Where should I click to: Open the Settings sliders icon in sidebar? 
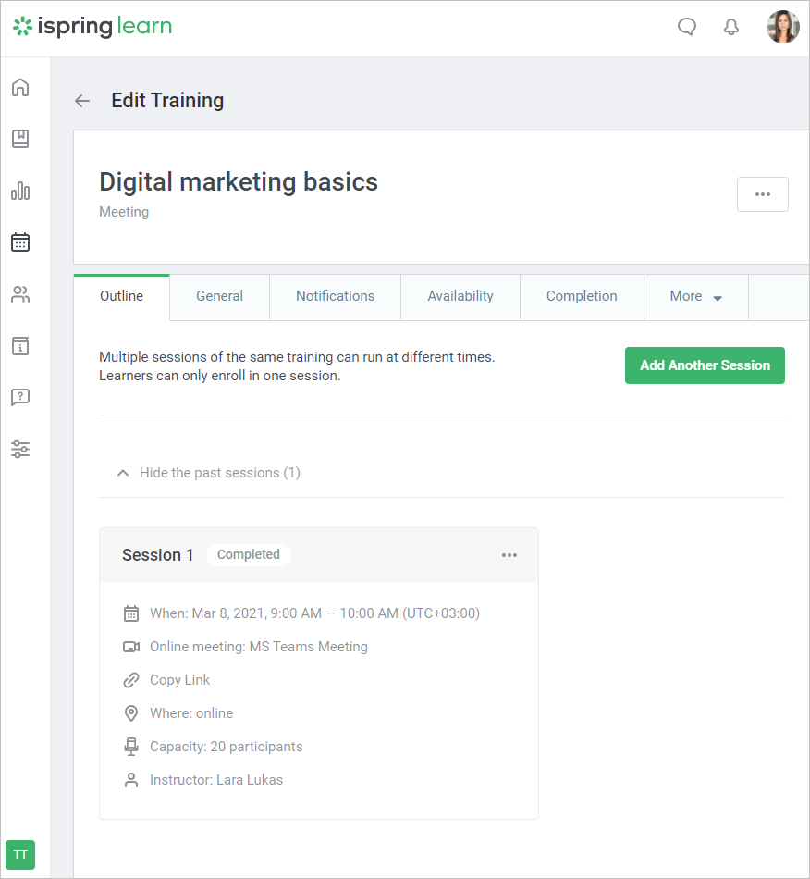click(x=20, y=450)
